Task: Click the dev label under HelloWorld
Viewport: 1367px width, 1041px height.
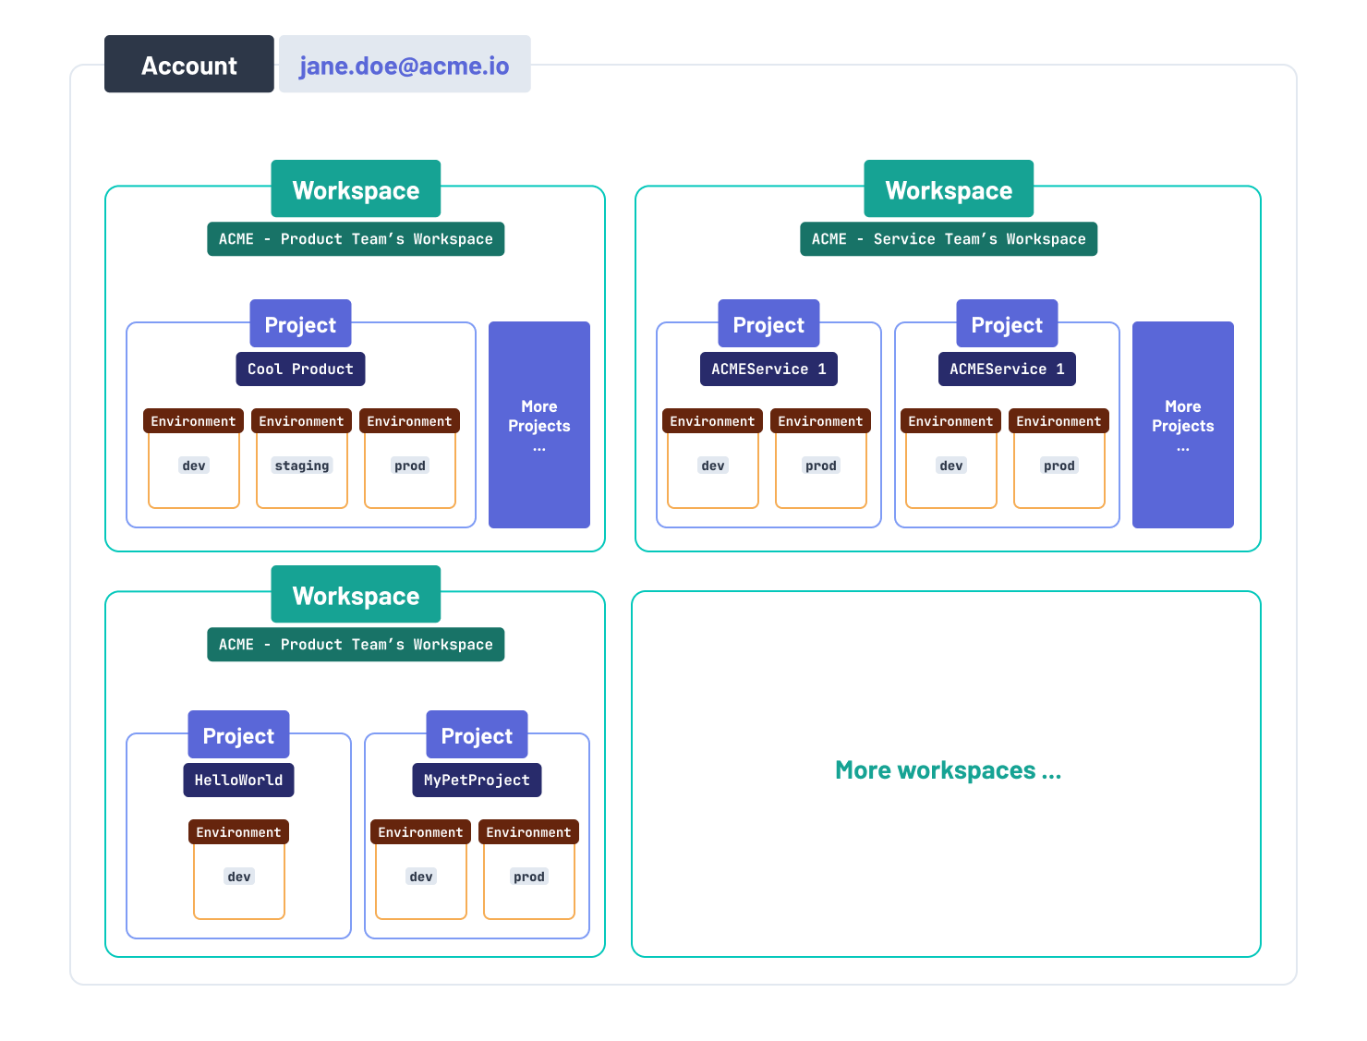Action: 238,876
